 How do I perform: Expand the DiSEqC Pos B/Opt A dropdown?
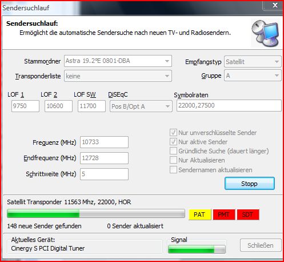[x=141, y=106]
